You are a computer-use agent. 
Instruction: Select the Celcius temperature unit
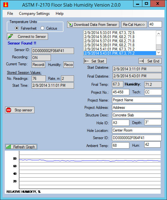coord(42,28)
